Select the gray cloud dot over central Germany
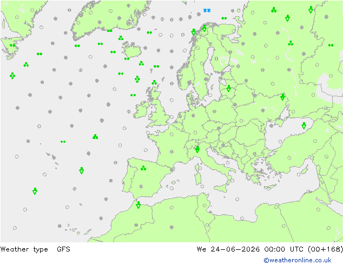This screenshot has height=265, width=343. click(x=193, y=115)
